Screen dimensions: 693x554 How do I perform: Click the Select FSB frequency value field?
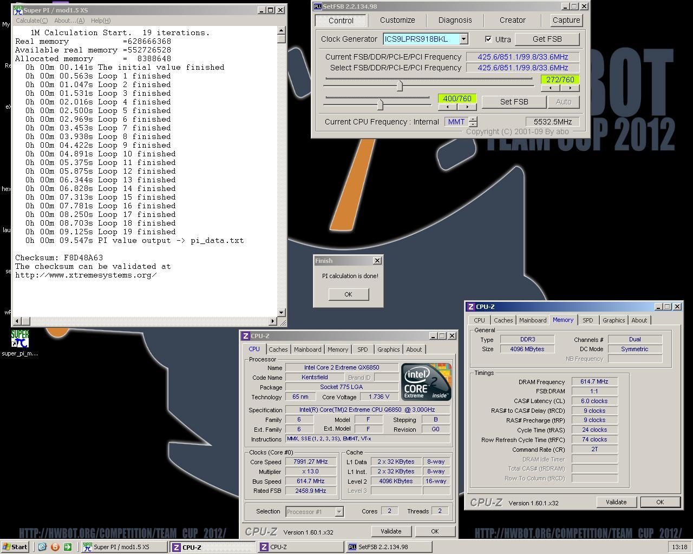pos(522,68)
